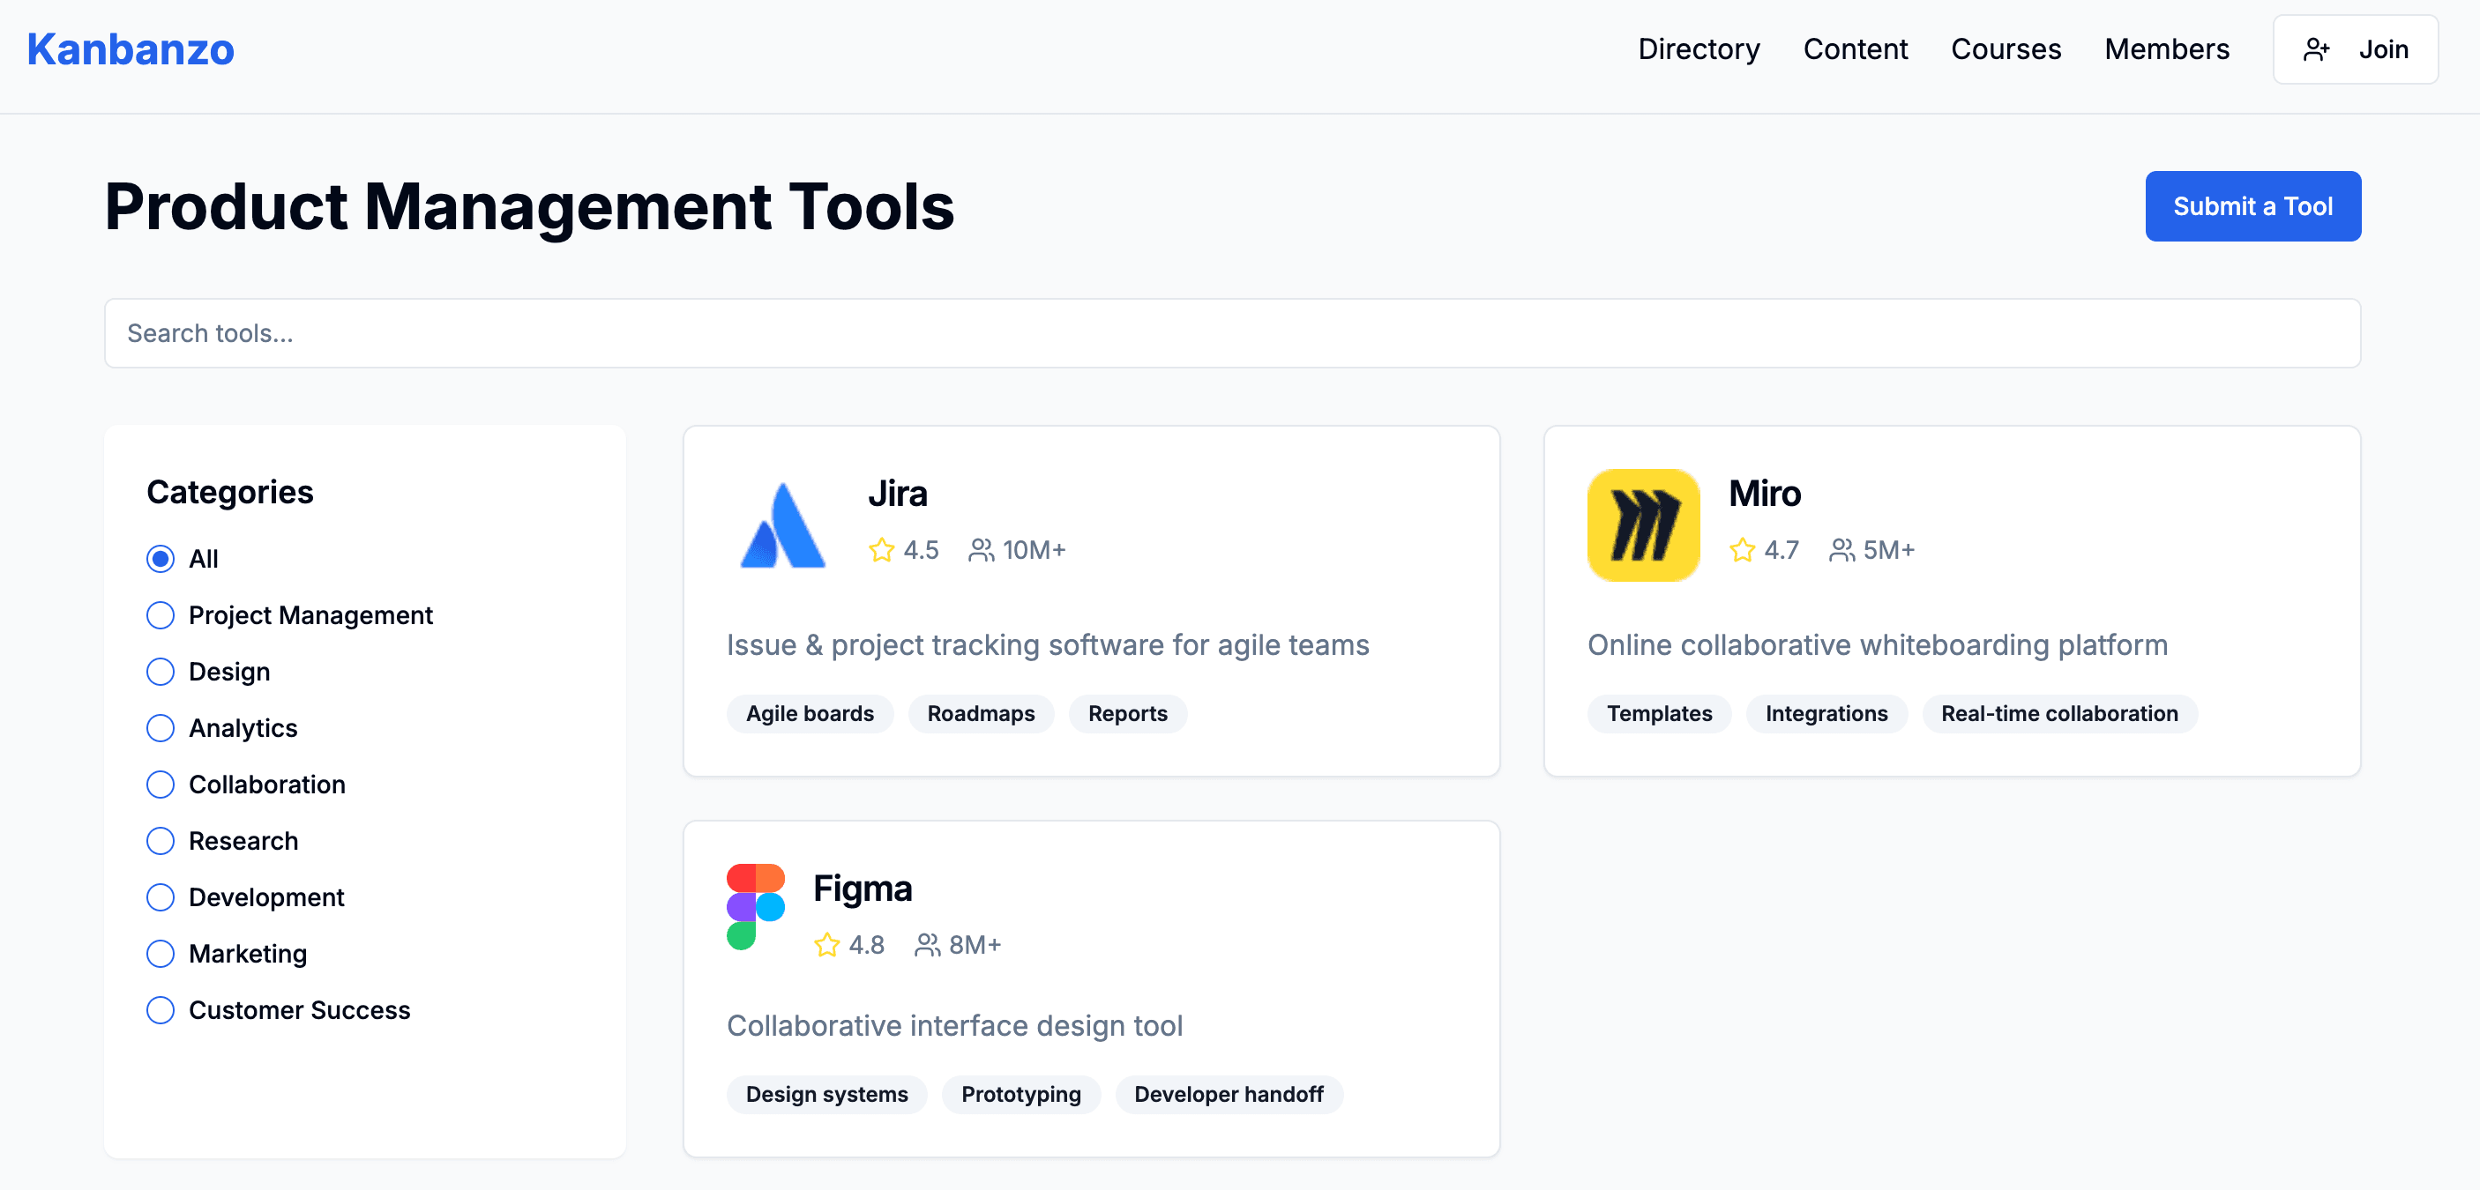This screenshot has width=2480, height=1190.
Task: Click the Categories heading
Action: (230, 493)
